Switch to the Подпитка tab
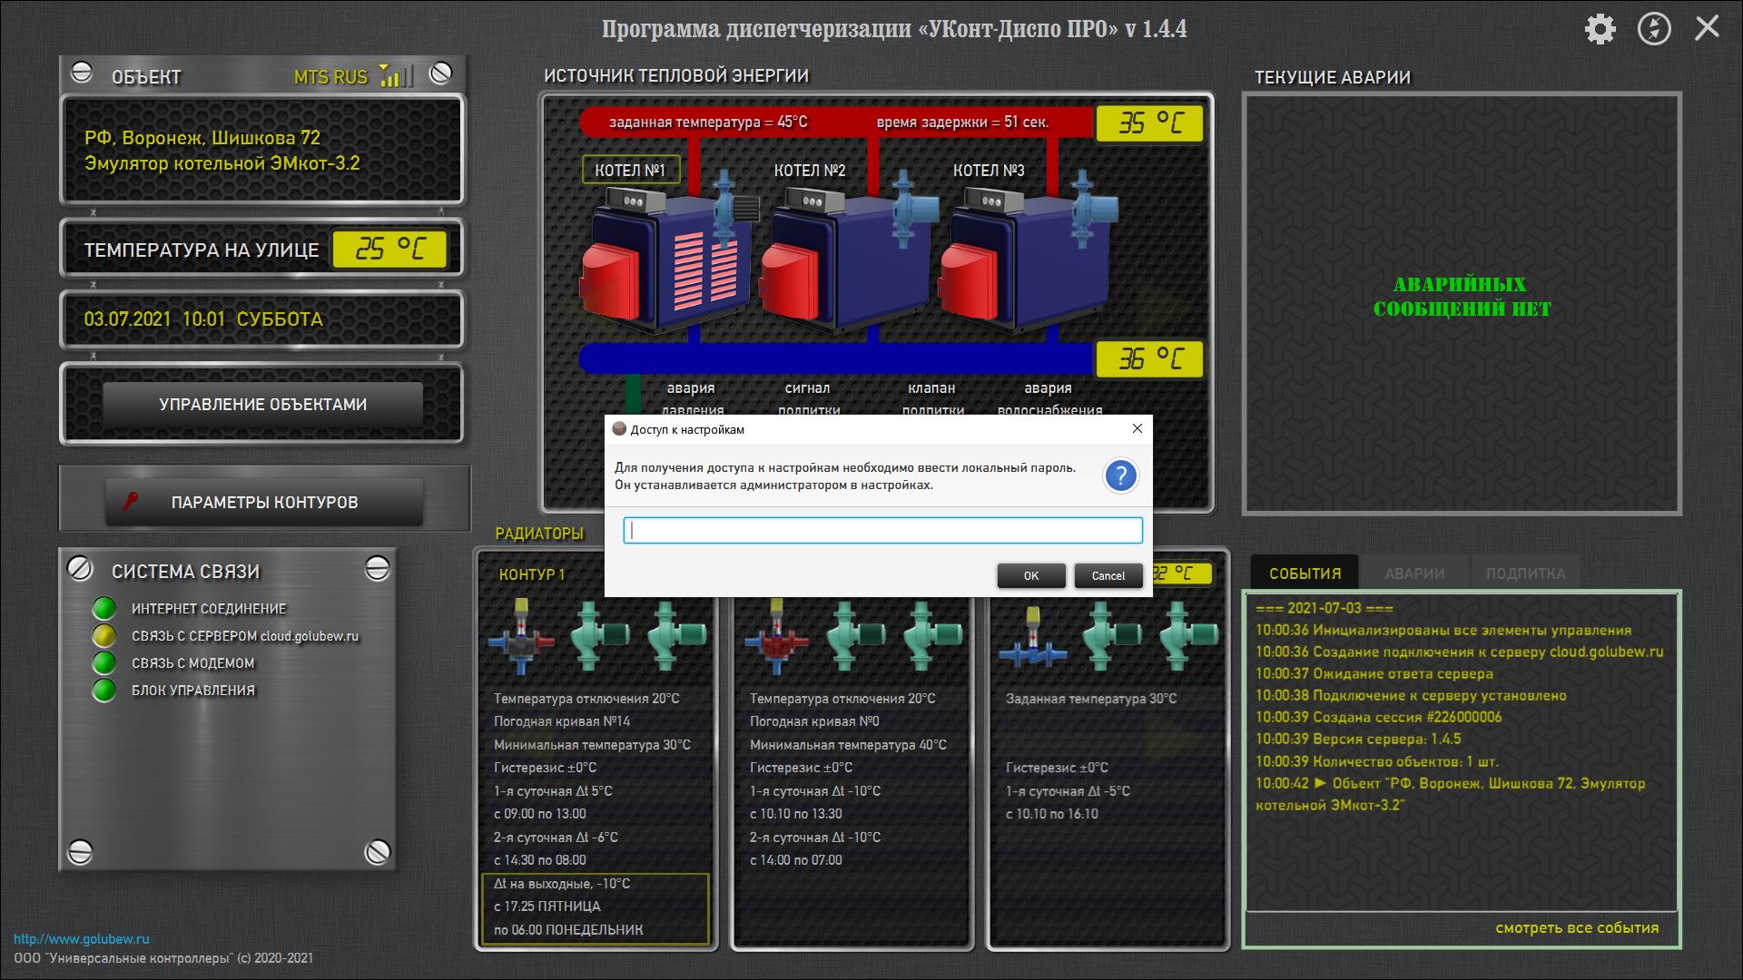The image size is (1743, 980). pyautogui.click(x=1525, y=573)
